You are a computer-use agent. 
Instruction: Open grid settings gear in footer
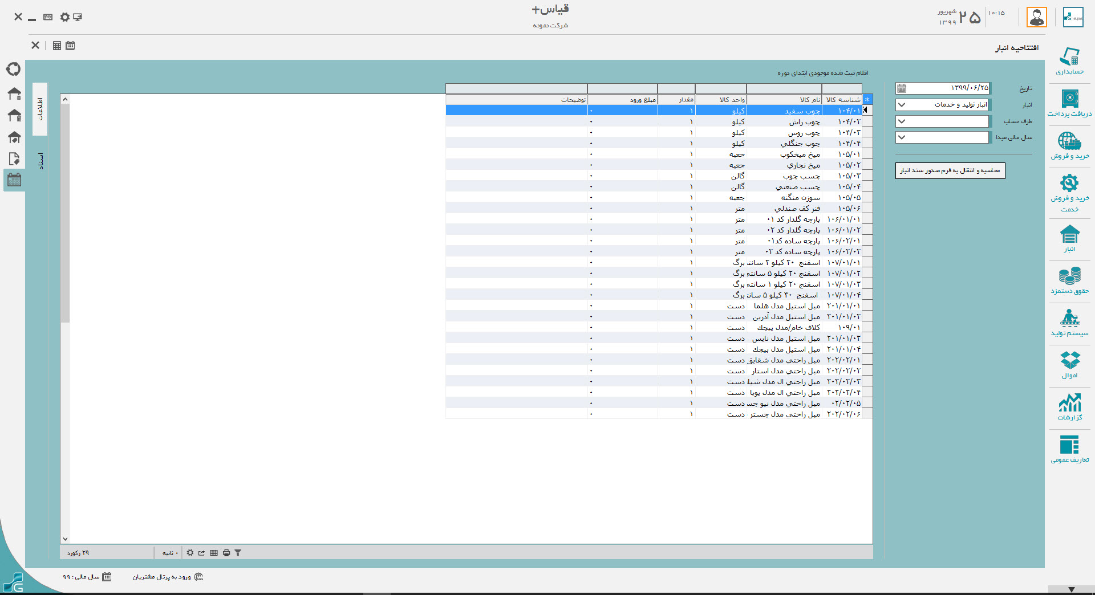coord(190,553)
